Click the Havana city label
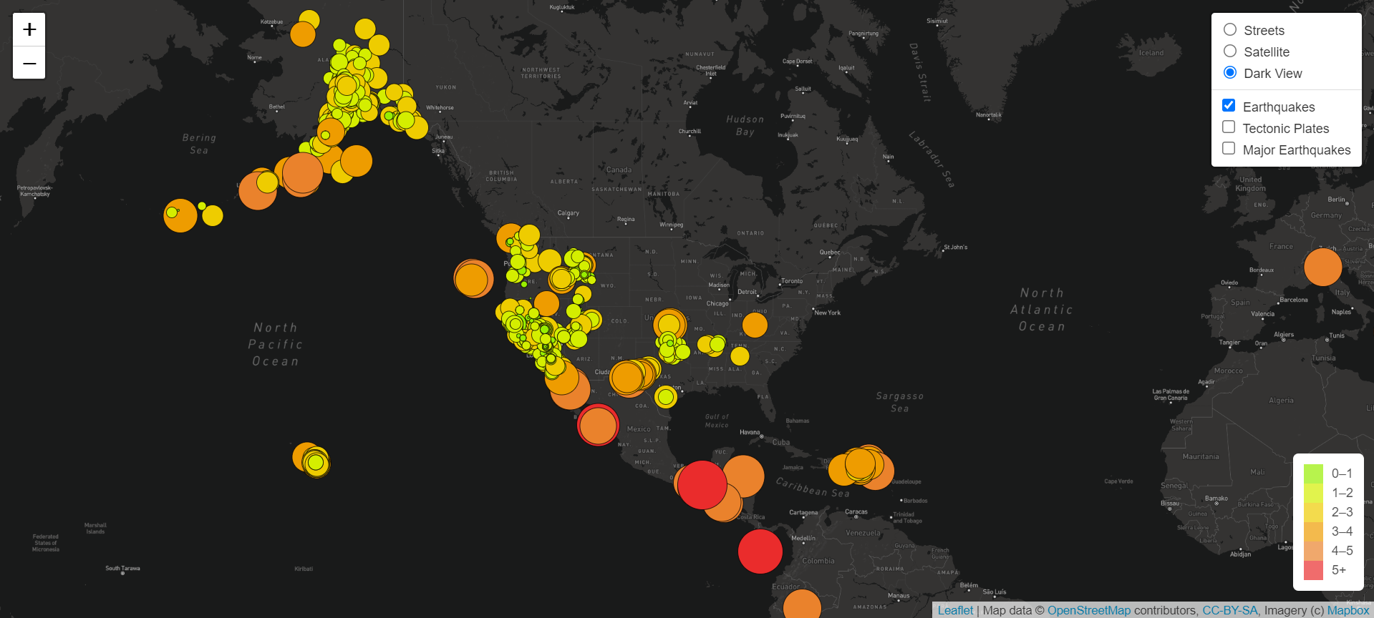 pos(750,432)
